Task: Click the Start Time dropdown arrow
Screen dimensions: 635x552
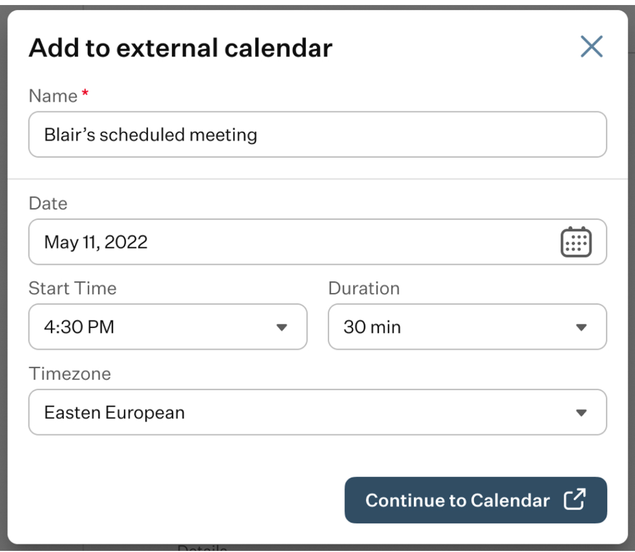Action: [x=281, y=327]
